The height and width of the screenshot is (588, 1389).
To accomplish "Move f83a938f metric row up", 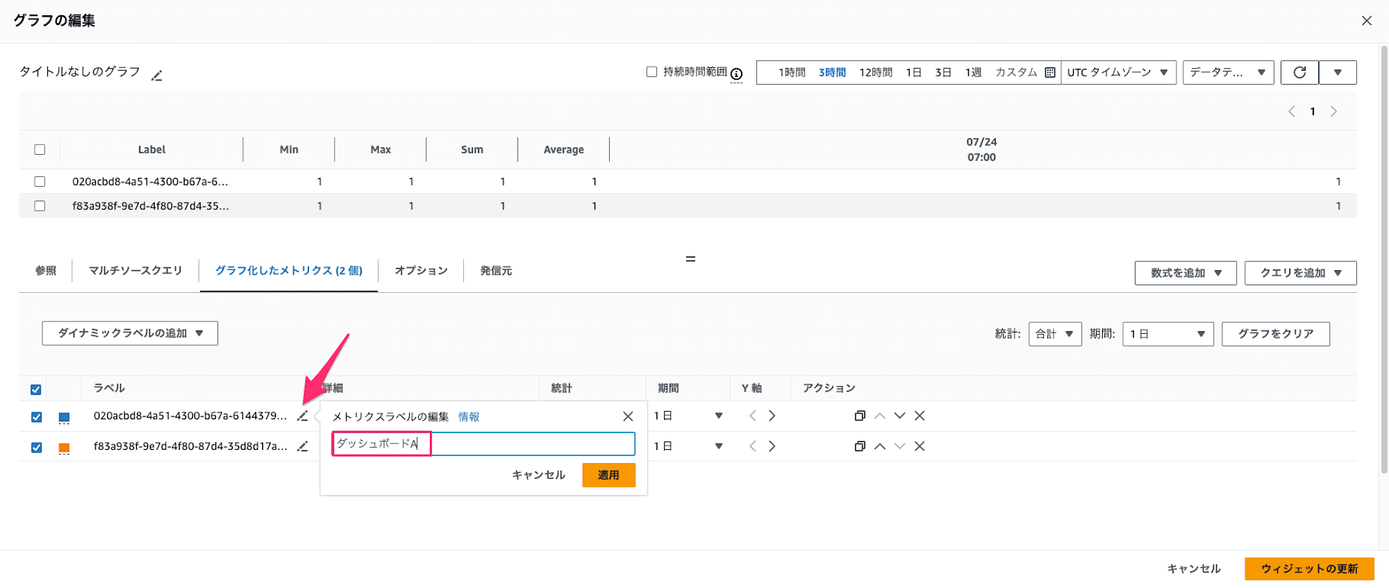I will tap(880, 446).
